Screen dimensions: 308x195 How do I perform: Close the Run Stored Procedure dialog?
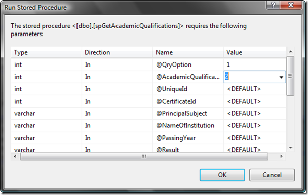pyautogui.click(x=291, y=5)
